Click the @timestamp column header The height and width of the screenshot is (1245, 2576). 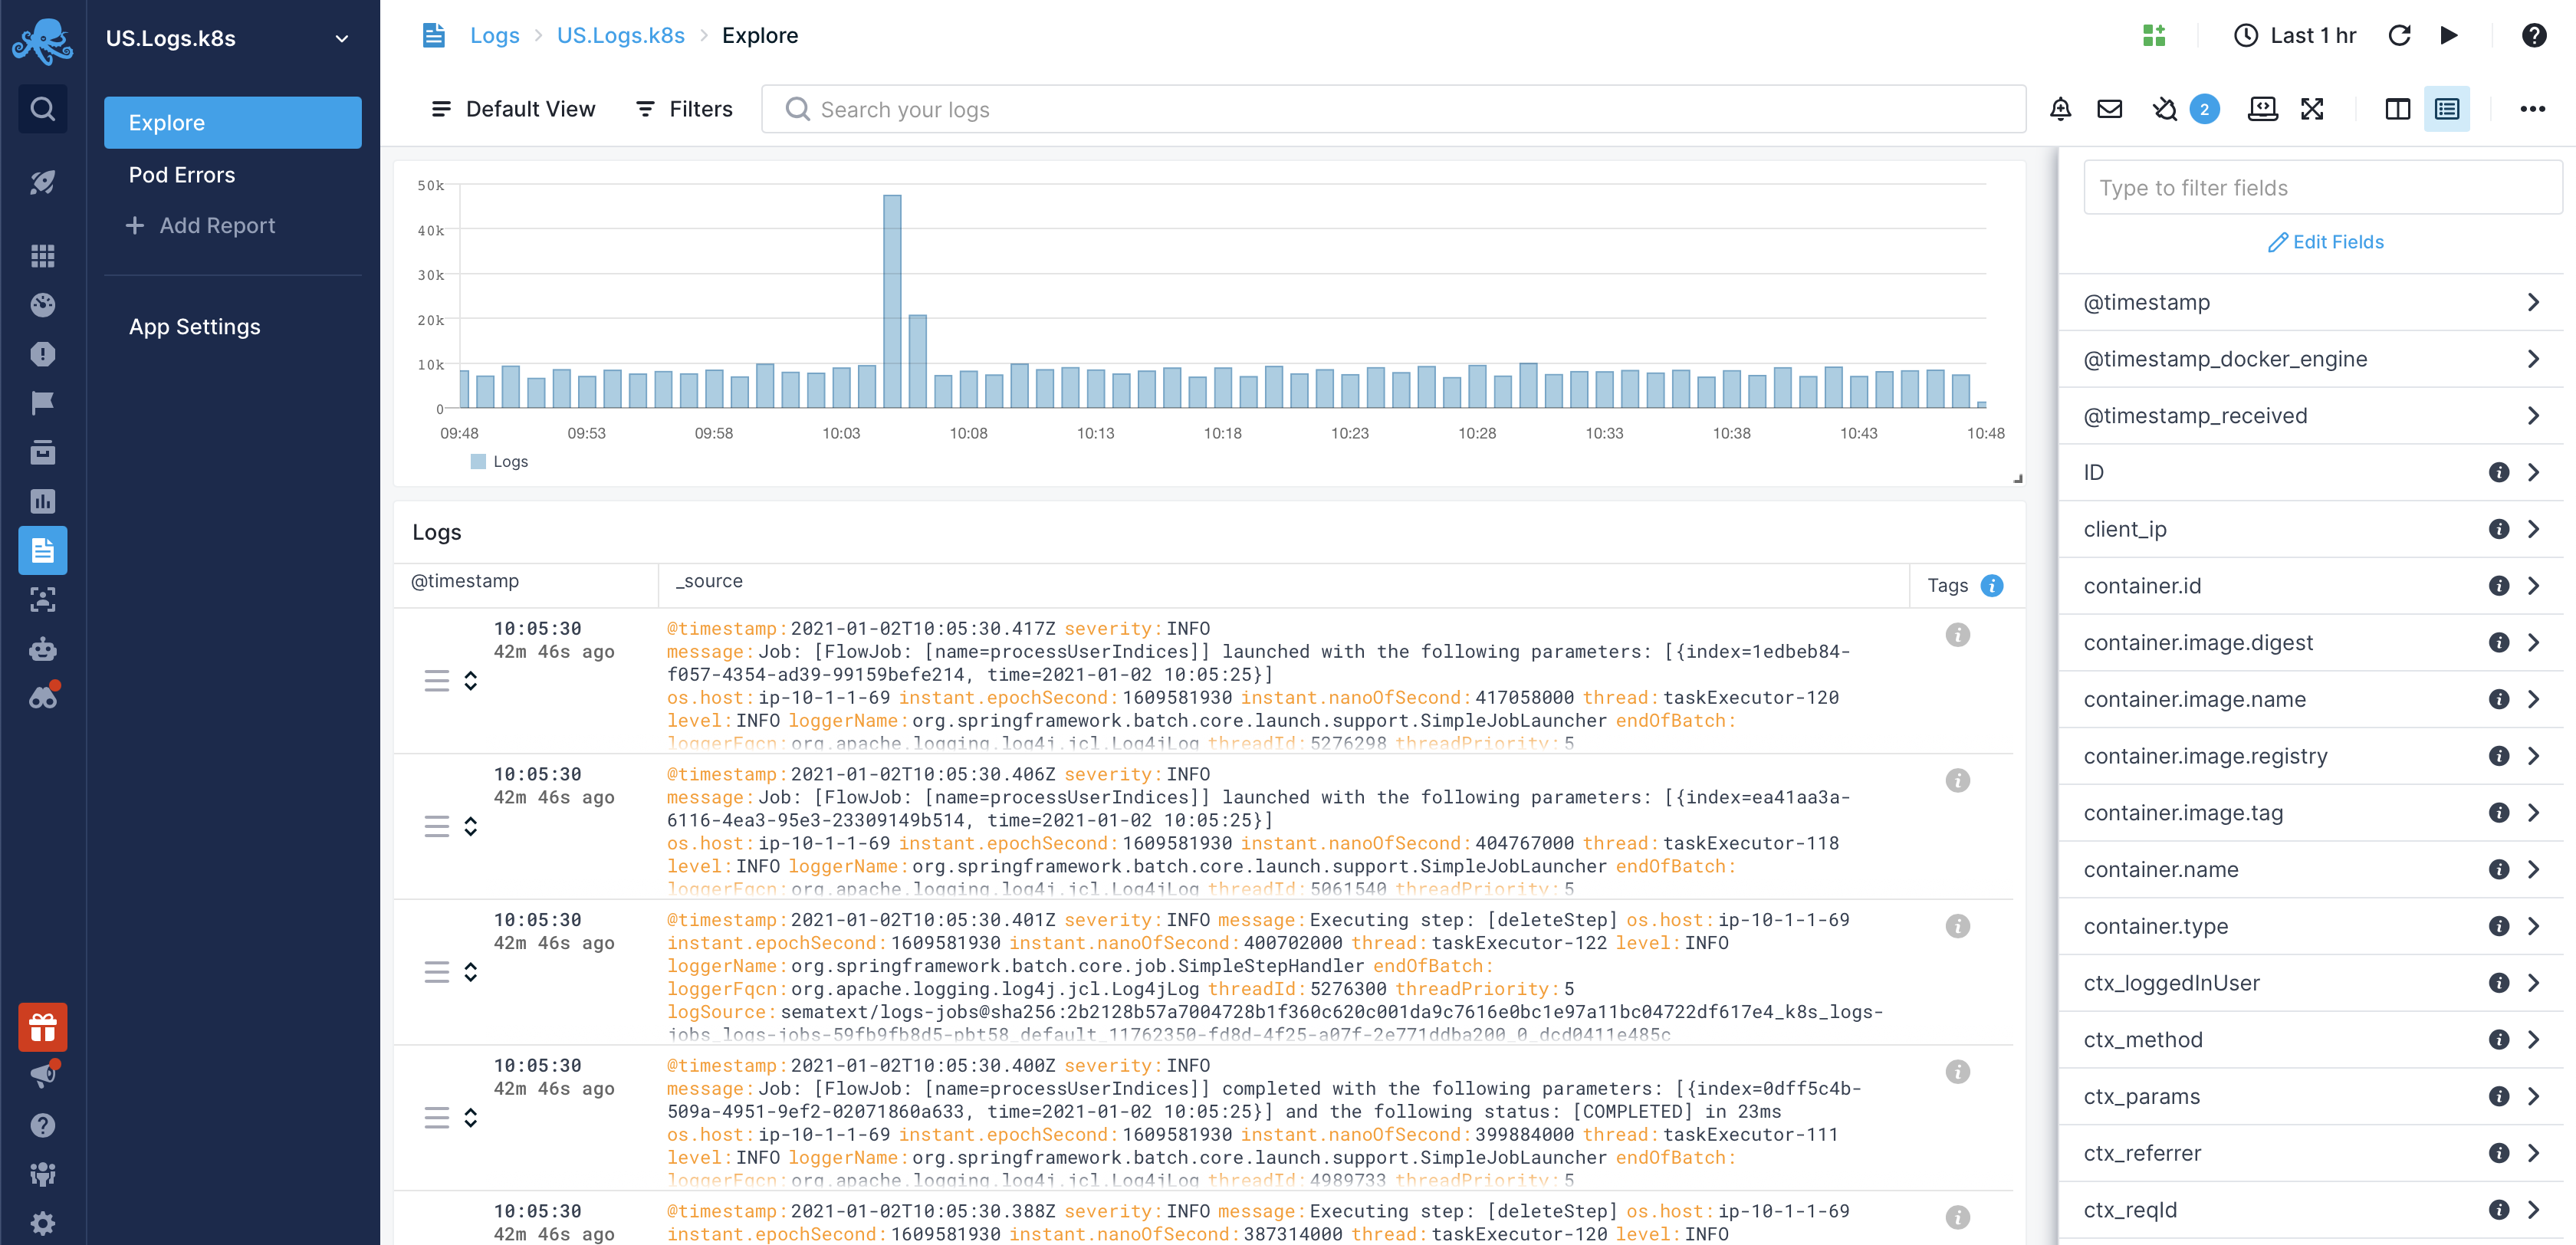coord(465,581)
